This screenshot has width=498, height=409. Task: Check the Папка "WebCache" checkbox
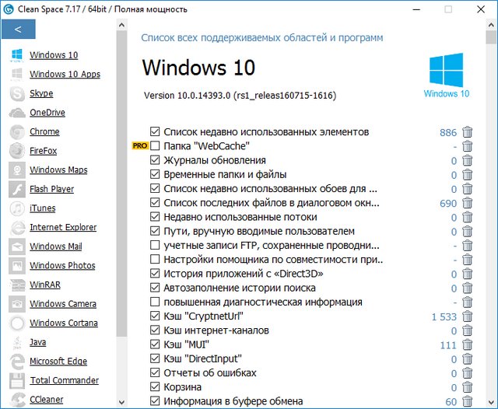coord(155,146)
